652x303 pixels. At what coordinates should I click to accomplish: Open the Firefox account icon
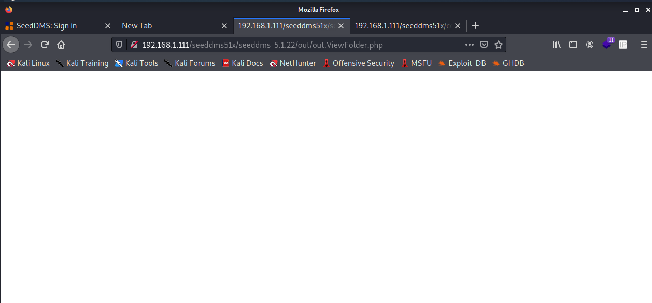click(x=590, y=45)
